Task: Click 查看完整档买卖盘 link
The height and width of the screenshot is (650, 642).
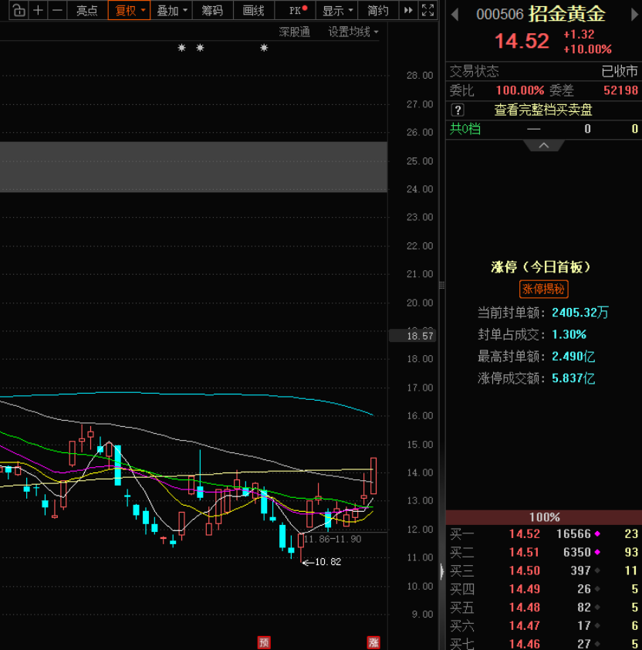Action: click(543, 110)
